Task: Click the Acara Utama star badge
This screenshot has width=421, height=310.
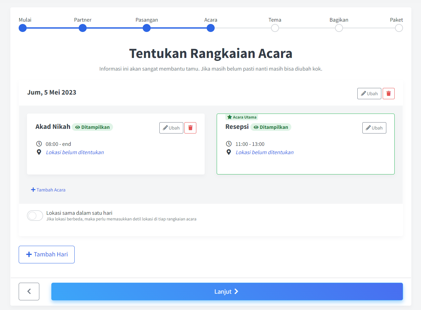Action: (x=242, y=117)
